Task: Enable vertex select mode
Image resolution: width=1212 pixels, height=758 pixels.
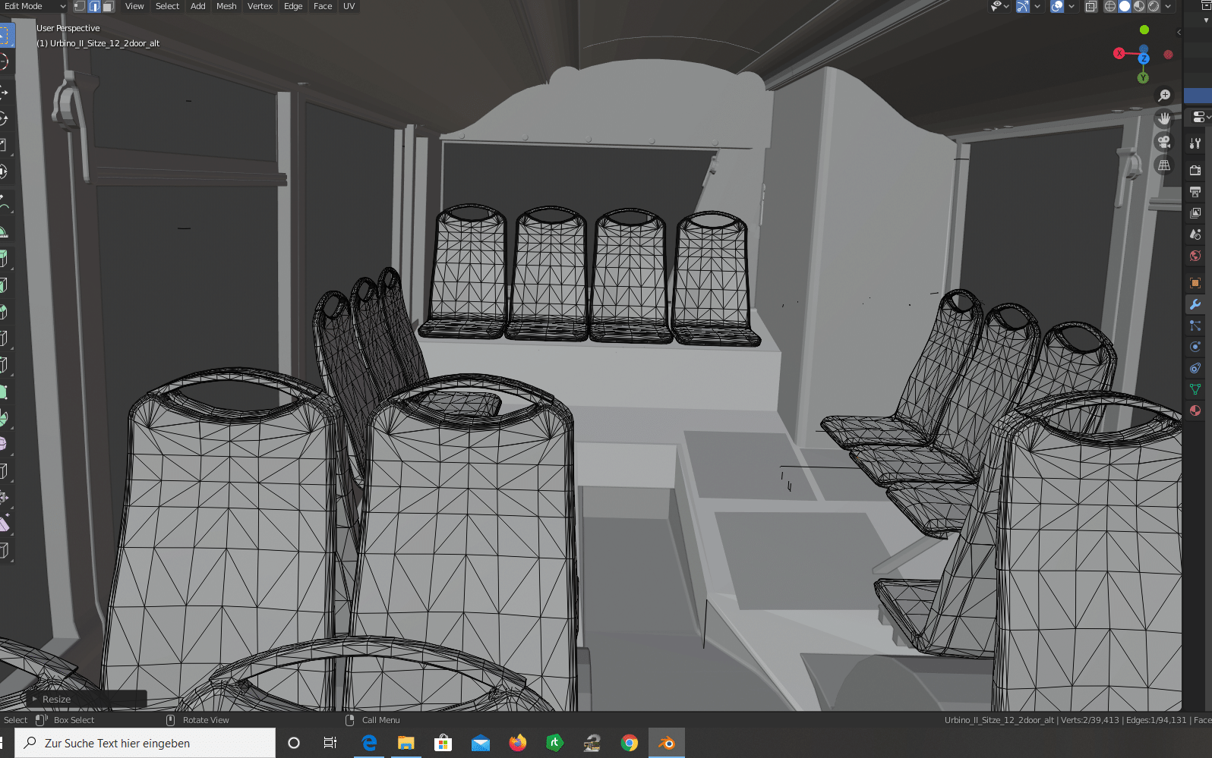Action: point(80,6)
